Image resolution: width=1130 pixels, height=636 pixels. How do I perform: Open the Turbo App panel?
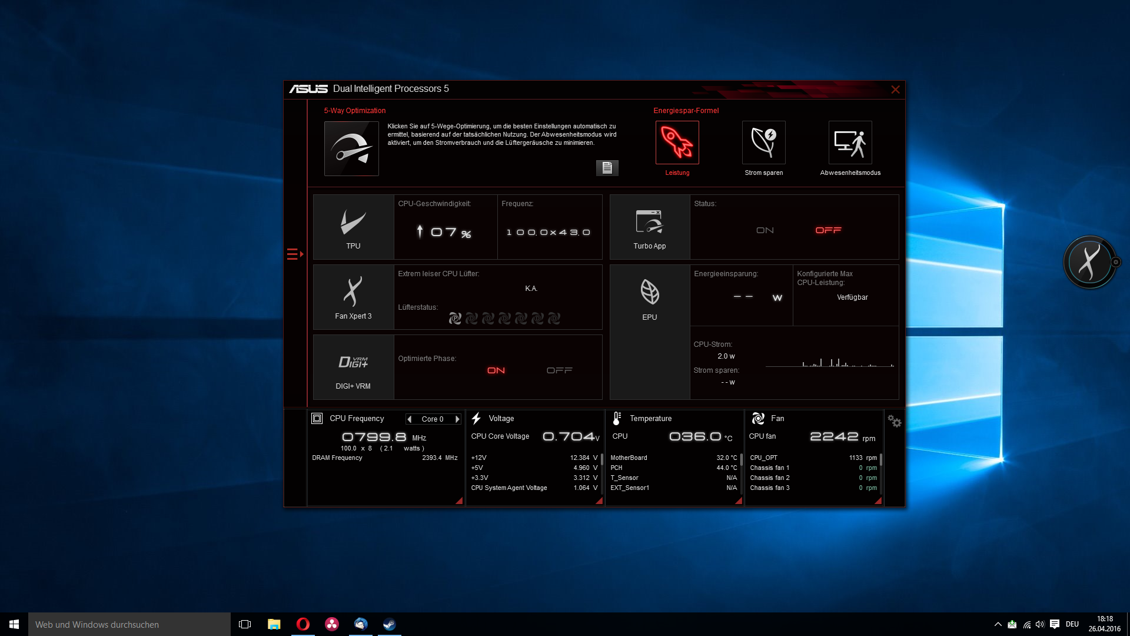tap(650, 227)
